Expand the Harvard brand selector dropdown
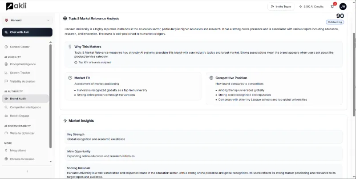 pos(27,20)
